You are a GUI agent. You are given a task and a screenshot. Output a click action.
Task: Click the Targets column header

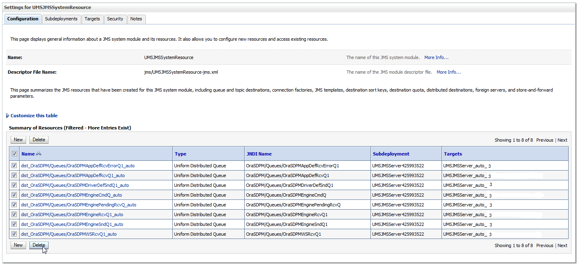coord(453,154)
